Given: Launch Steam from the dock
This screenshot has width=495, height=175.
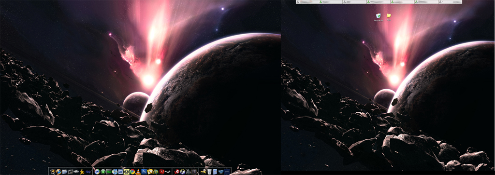Looking at the screenshot, I should point(168,172).
